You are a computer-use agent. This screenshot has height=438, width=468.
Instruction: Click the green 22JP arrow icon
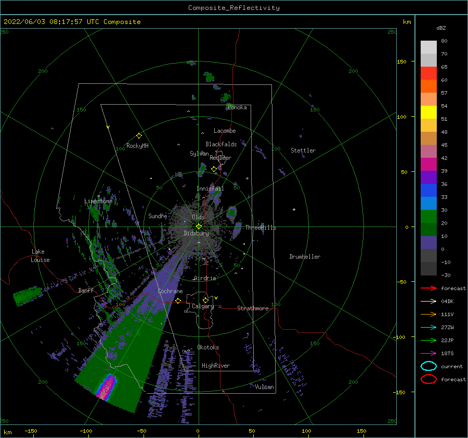coord(428,340)
